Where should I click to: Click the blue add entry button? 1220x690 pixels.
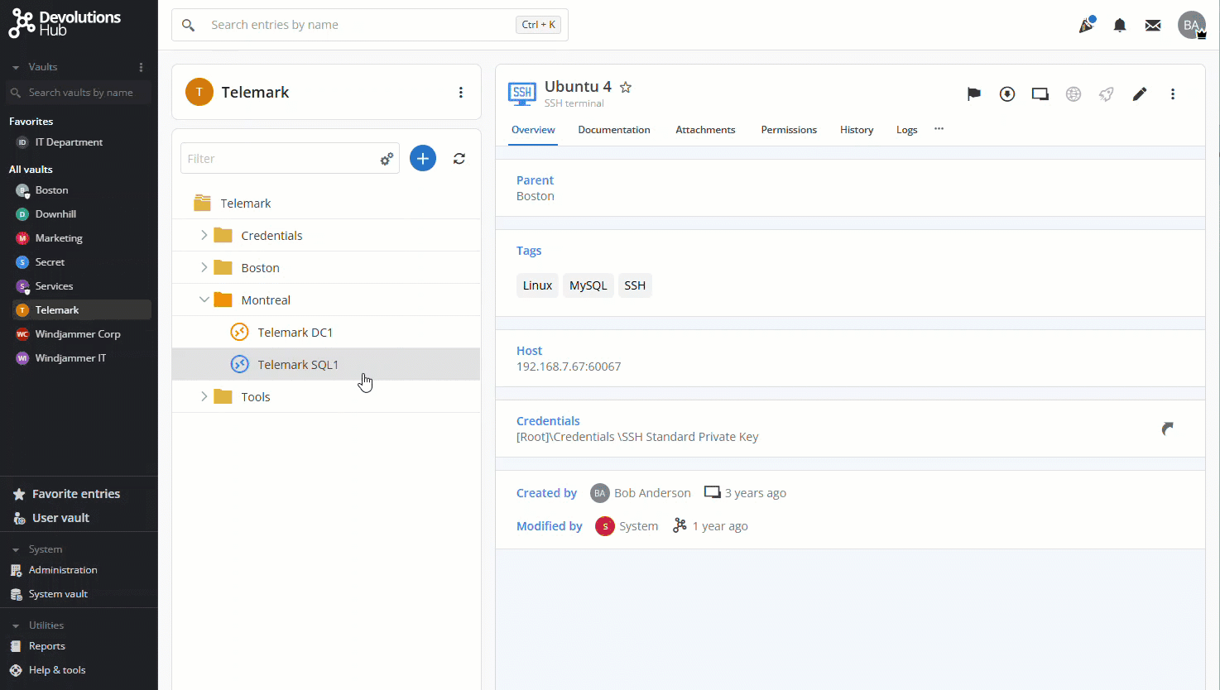[423, 159]
